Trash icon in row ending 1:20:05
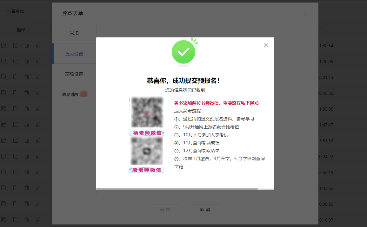 [27, 61]
